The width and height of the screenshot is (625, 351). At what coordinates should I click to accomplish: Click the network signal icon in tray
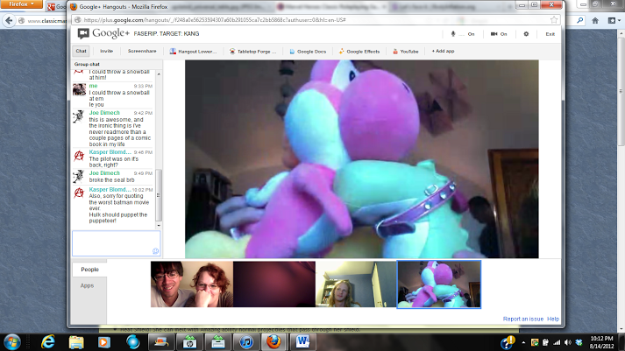click(x=557, y=342)
